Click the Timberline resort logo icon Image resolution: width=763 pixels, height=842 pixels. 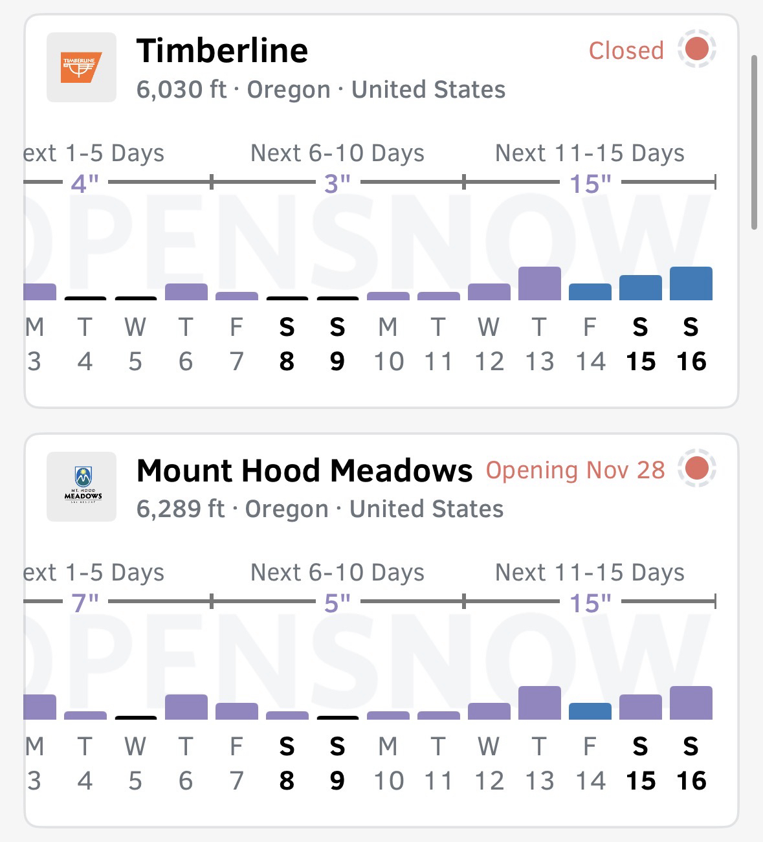point(82,67)
